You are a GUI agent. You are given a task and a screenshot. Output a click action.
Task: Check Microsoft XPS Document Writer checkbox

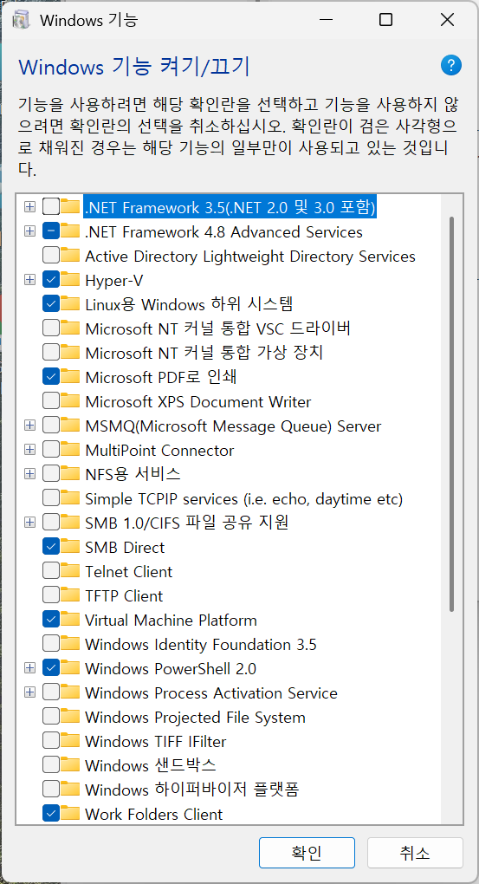click(51, 401)
